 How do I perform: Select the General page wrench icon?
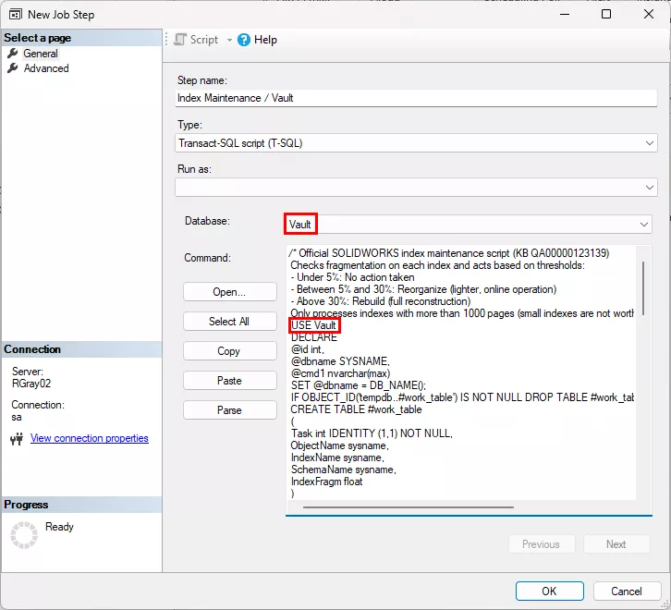13,53
